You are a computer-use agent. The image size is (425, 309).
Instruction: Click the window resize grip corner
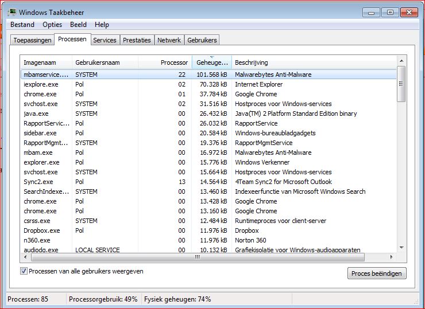click(x=415, y=301)
